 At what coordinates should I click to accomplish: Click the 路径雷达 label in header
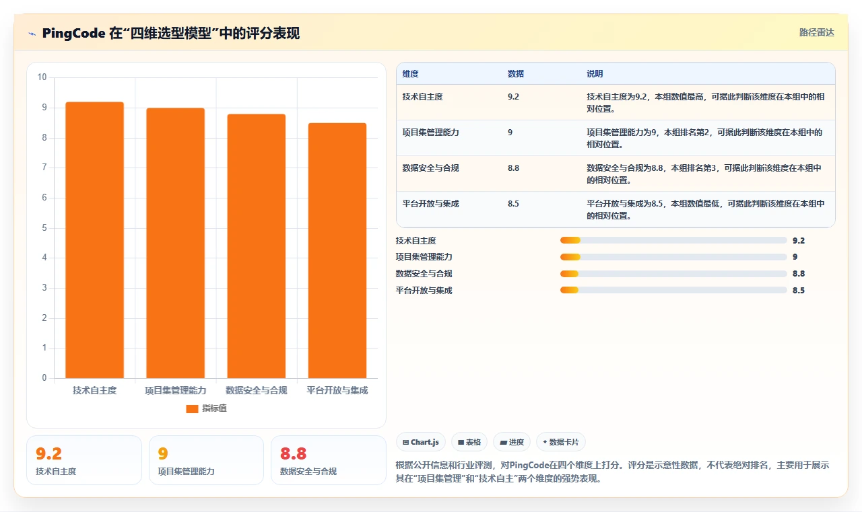(816, 32)
